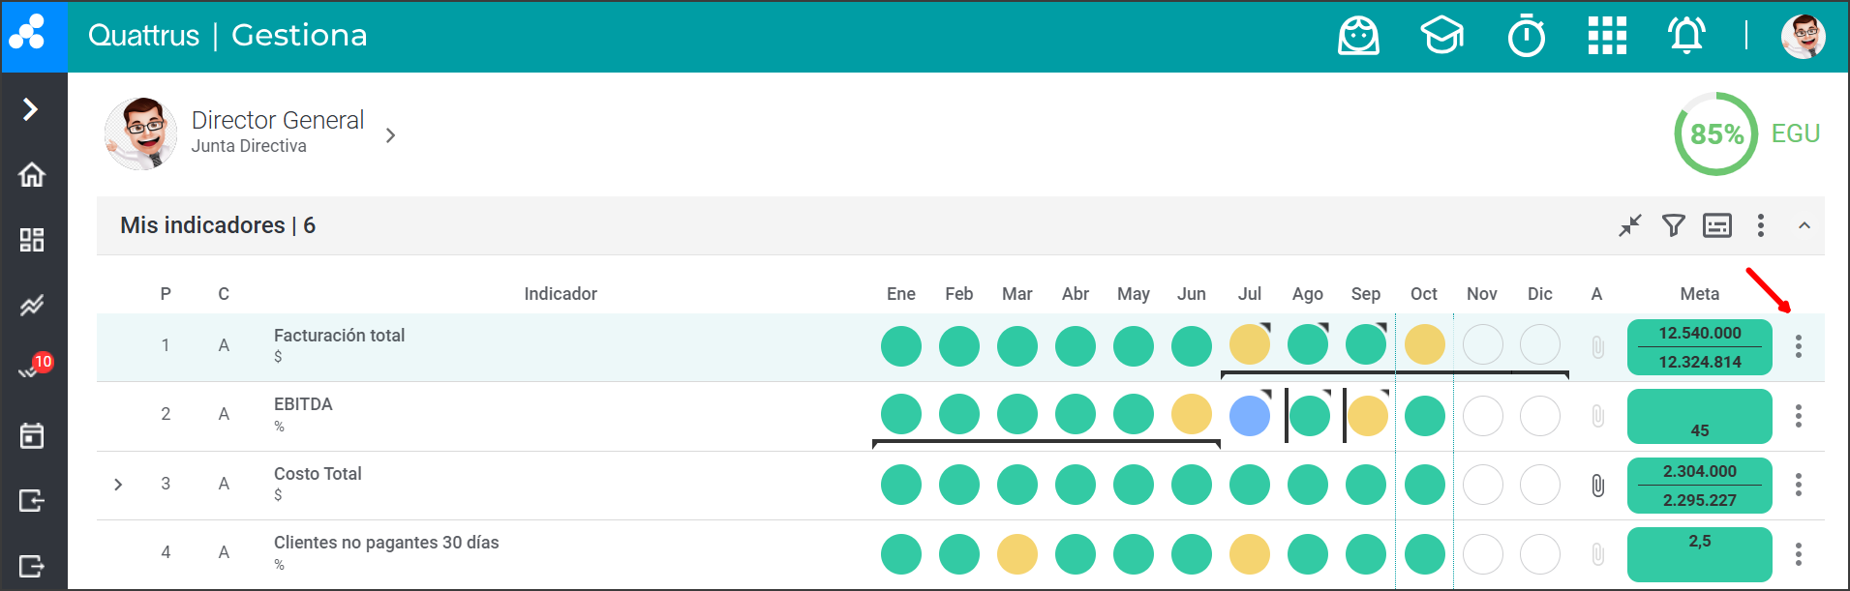The height and width of the screenshot is (591, 1850).
Task: Open the notifications bell icon
Action: click(1685, 37)
